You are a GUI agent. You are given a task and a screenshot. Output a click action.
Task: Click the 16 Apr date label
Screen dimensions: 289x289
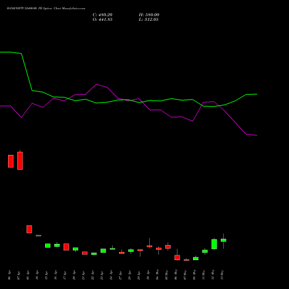click(56, 275)
